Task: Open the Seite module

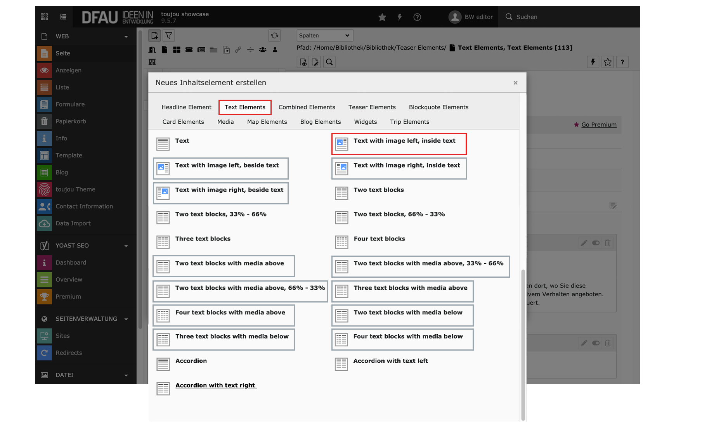Action: [86, 53]
